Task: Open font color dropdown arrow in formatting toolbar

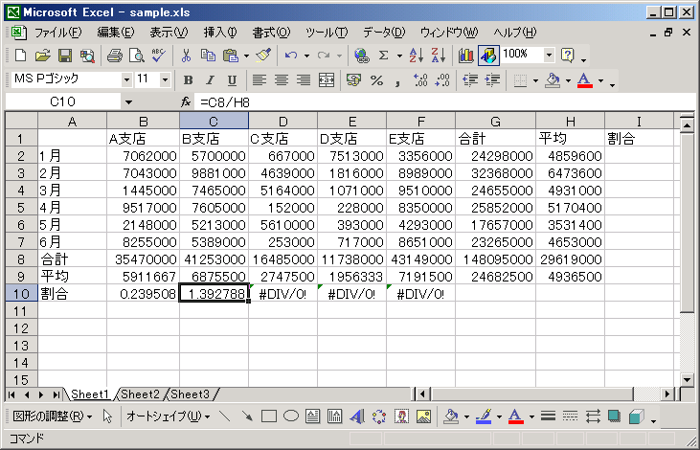Action: pos(601,80)
